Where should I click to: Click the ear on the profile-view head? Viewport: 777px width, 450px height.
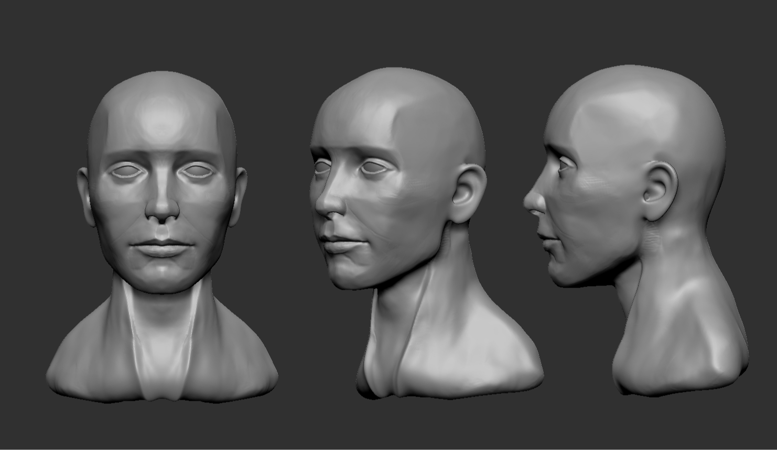(660, 190)
